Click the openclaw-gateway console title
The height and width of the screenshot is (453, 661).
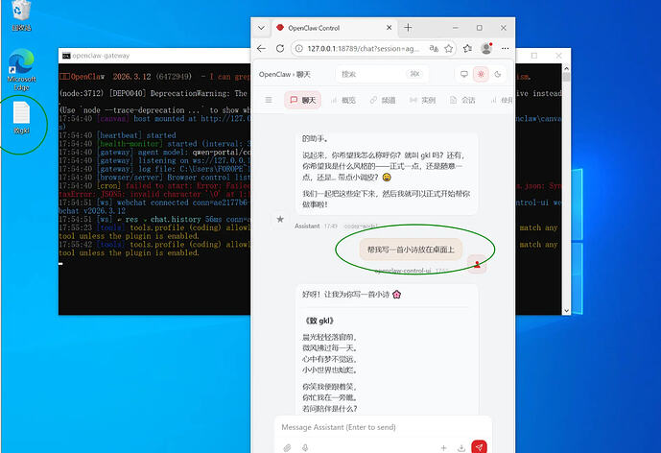coord(101,56)
